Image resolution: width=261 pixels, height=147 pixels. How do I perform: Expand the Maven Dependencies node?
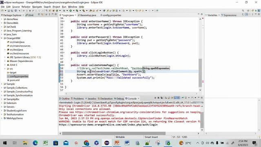5,61
